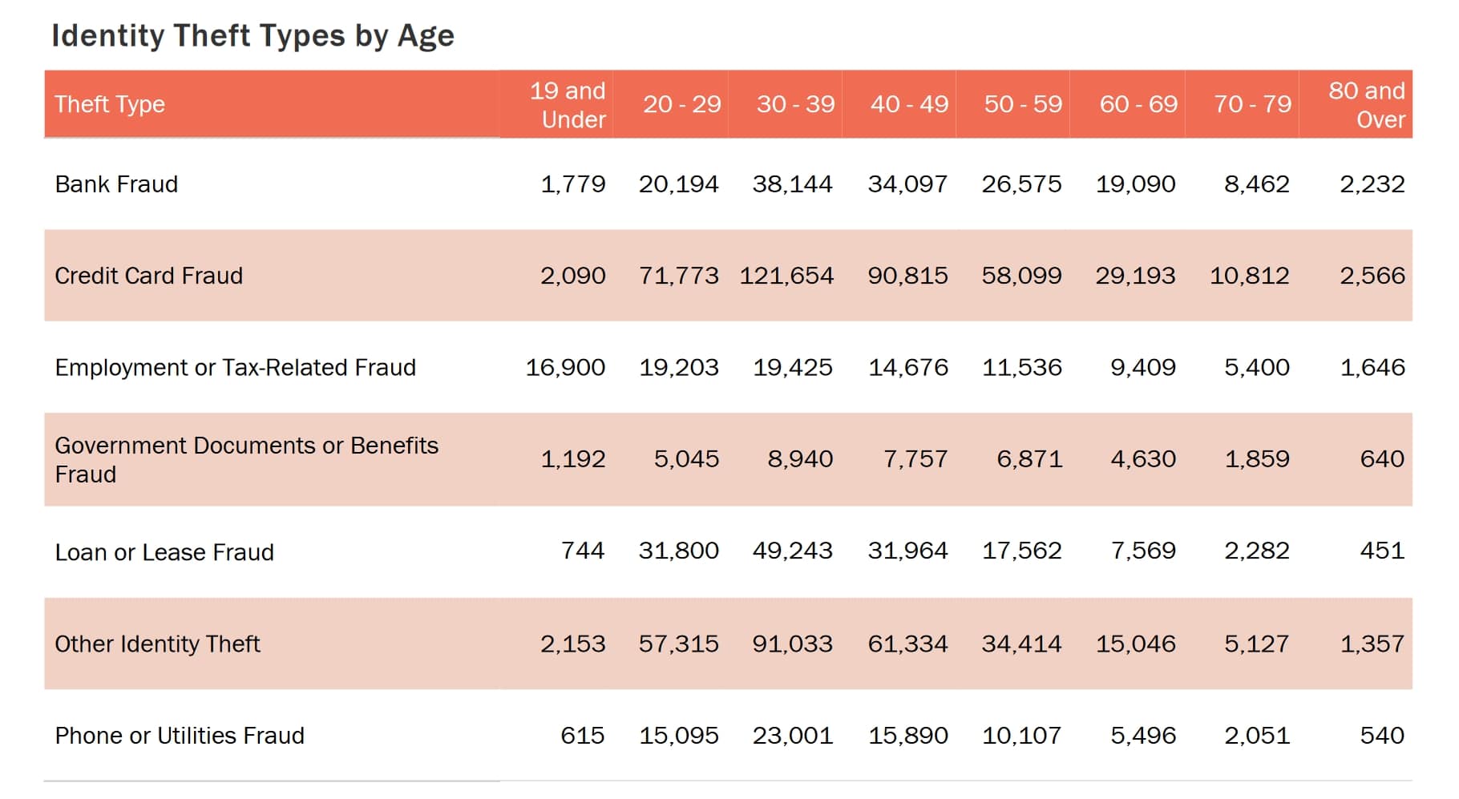This screenshot has height=799, width=1459.
Task: Click the 10,107 phone fraud value
Action: [1021, 735]
